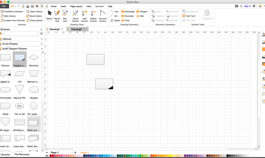The width and height of the screenshot is (265, 158).
Task: Click the Delete Anchor icon
Action: pos(93,15)
